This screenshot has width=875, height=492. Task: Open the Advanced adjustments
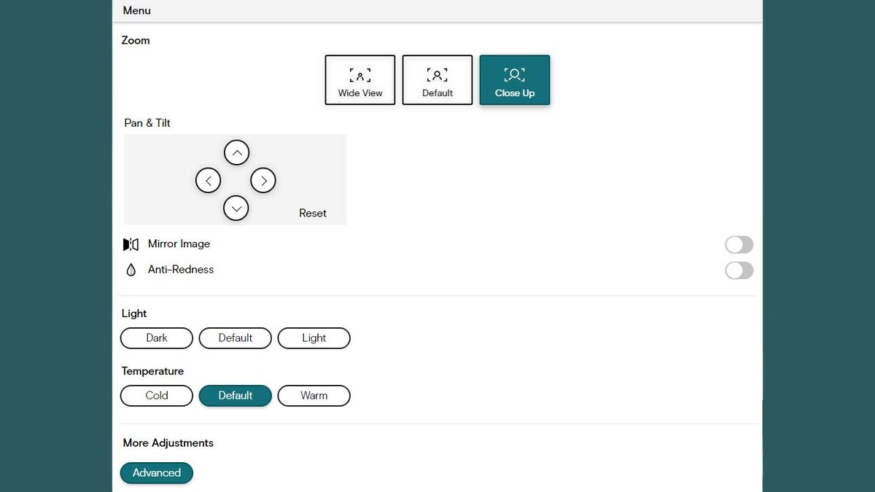(x=157, y=473)
